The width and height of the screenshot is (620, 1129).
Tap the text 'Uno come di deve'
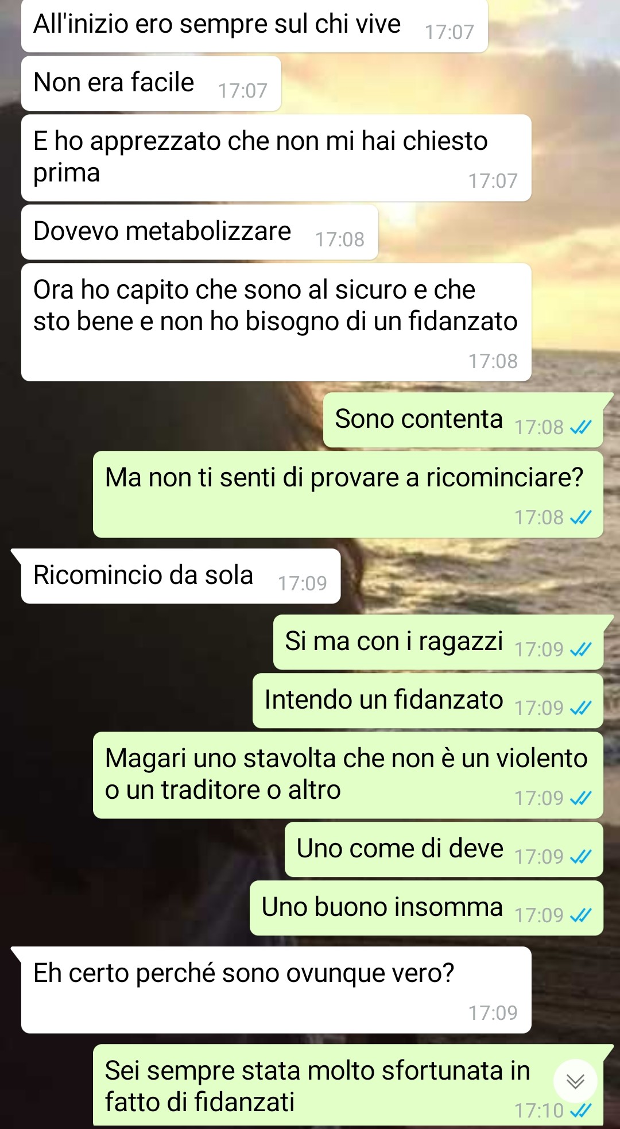pyautogui.click(x=400, y=849)
